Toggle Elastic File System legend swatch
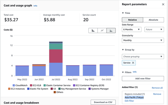 [x=28, y=89]
